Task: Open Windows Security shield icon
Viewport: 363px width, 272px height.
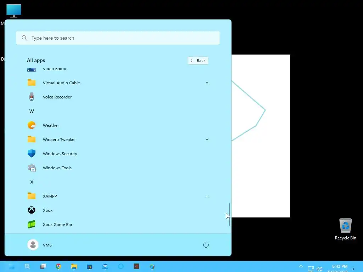Action: pyautogui.click(x=32, y=153)
